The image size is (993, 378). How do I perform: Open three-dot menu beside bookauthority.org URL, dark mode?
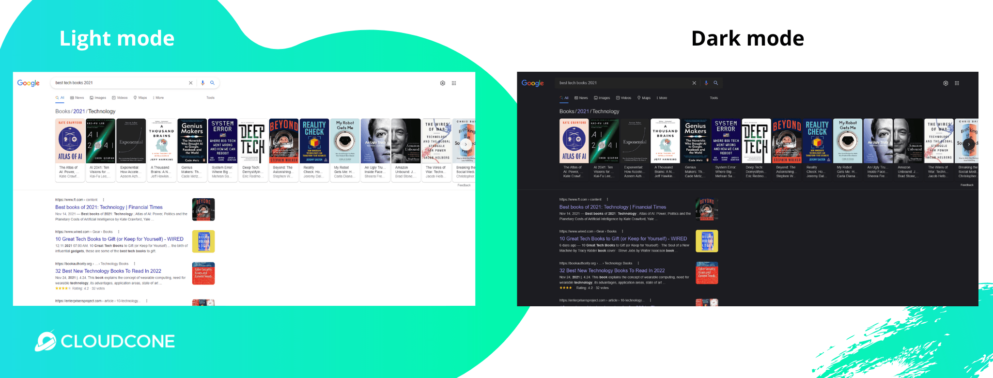[x=638, y=263]
